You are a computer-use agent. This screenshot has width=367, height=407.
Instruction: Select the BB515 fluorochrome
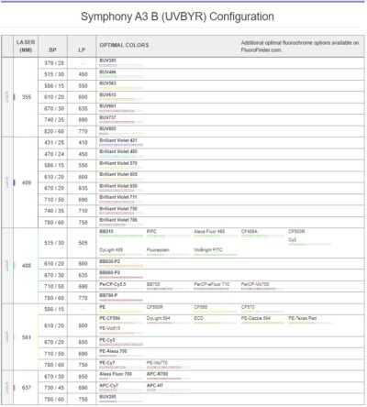[106, 231]
